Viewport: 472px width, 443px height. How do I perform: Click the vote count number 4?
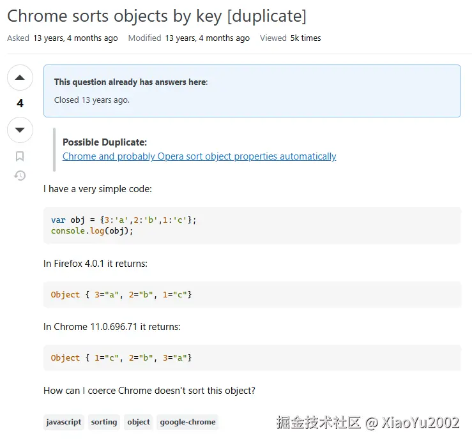[20, 103]
